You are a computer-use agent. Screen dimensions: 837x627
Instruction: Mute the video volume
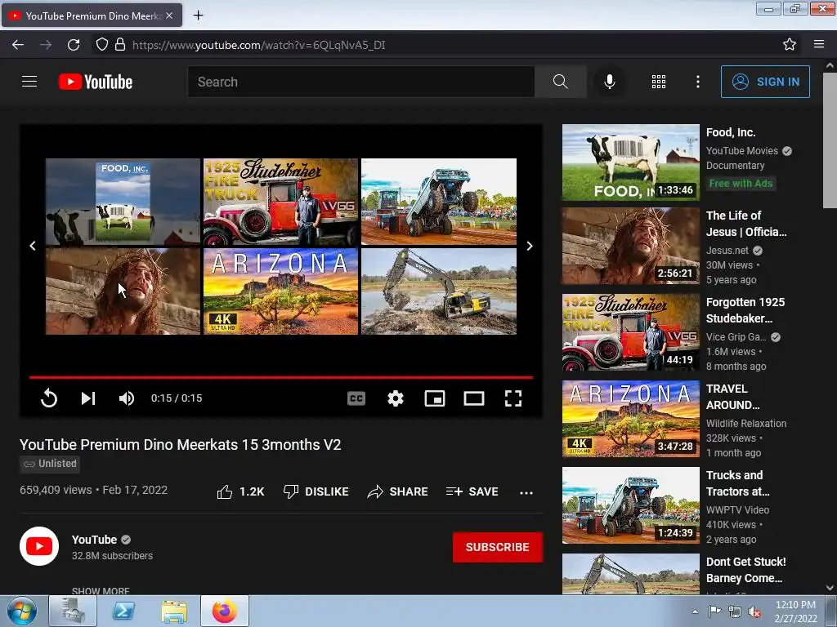click(127, 398)
